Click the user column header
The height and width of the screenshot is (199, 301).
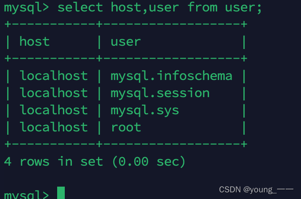tap(126, 42)
